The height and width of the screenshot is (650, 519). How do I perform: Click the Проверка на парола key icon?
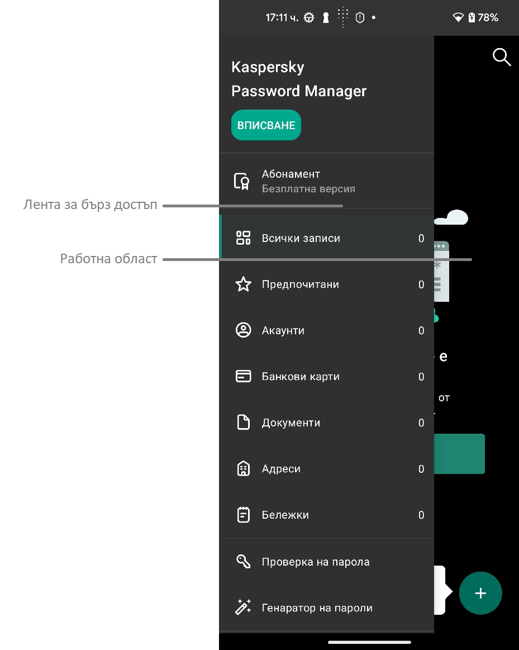coord(243,562)
